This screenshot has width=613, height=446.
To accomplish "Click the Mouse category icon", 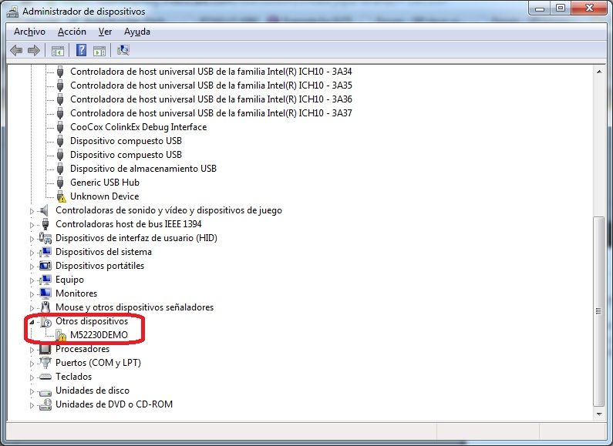I will (x=45, y=307).
